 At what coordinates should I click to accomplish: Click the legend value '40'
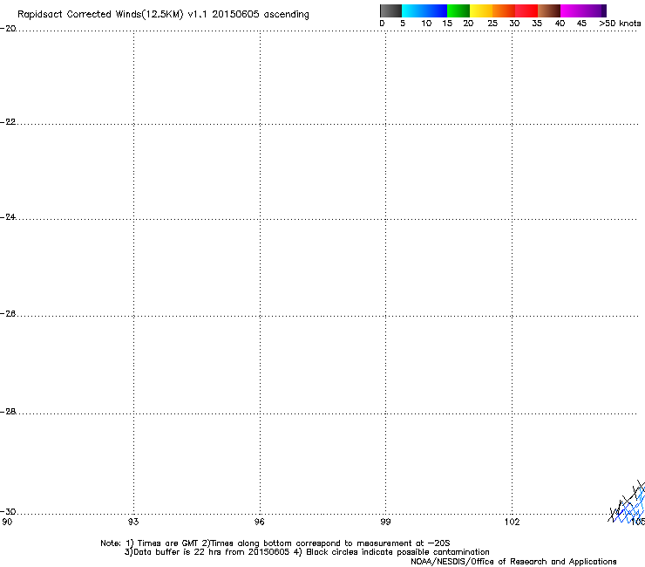tap(560, 24)
